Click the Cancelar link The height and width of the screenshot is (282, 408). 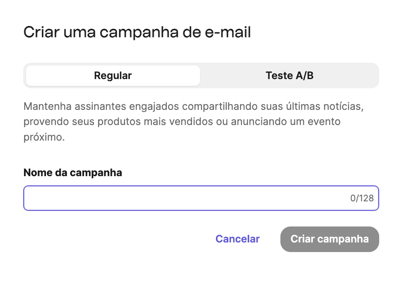point(237,239)
